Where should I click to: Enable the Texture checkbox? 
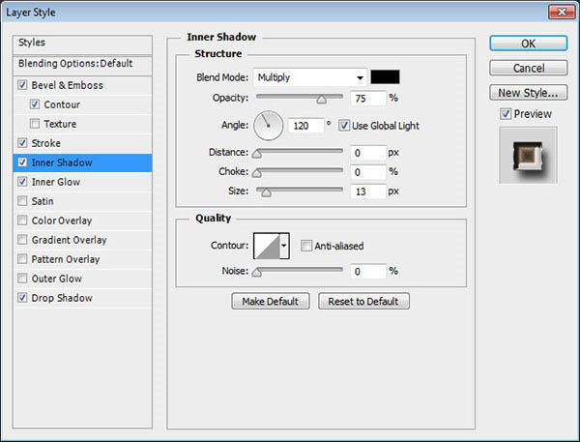pyautogui.click(x=35, y=124)
